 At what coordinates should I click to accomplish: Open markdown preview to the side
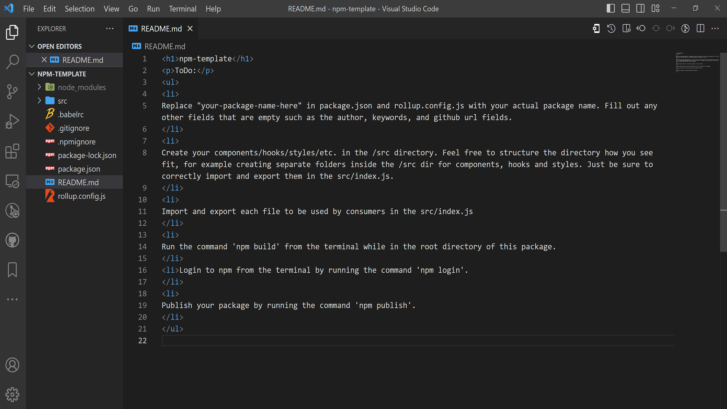click(x=626, y=28)
